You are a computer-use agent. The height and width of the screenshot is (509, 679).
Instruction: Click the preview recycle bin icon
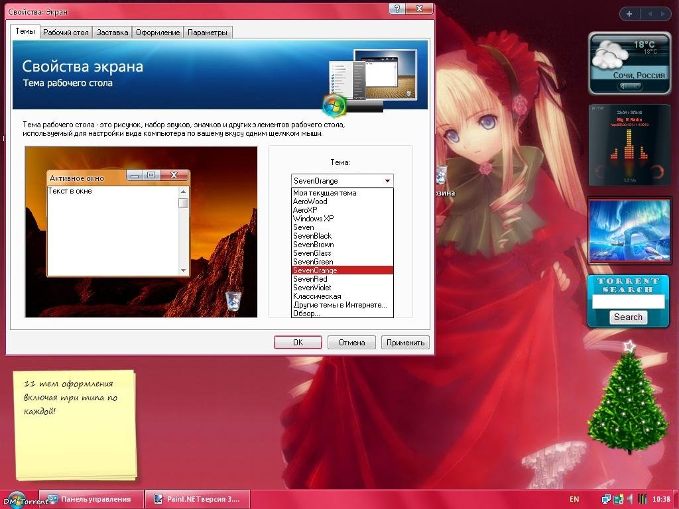pyautogui.click(x=233, y=300)
